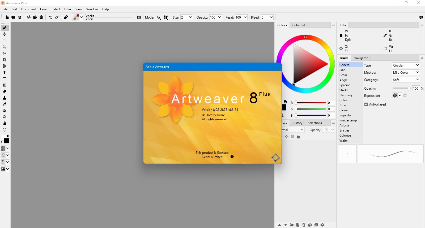The height and width of the screenshot is (228, 425).
Task: Switch to the Color Set tab
Action: pyautogui.click(x=299, y=25)
